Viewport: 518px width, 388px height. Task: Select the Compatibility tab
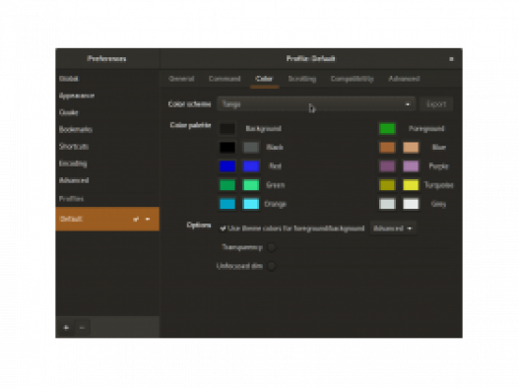353,79
